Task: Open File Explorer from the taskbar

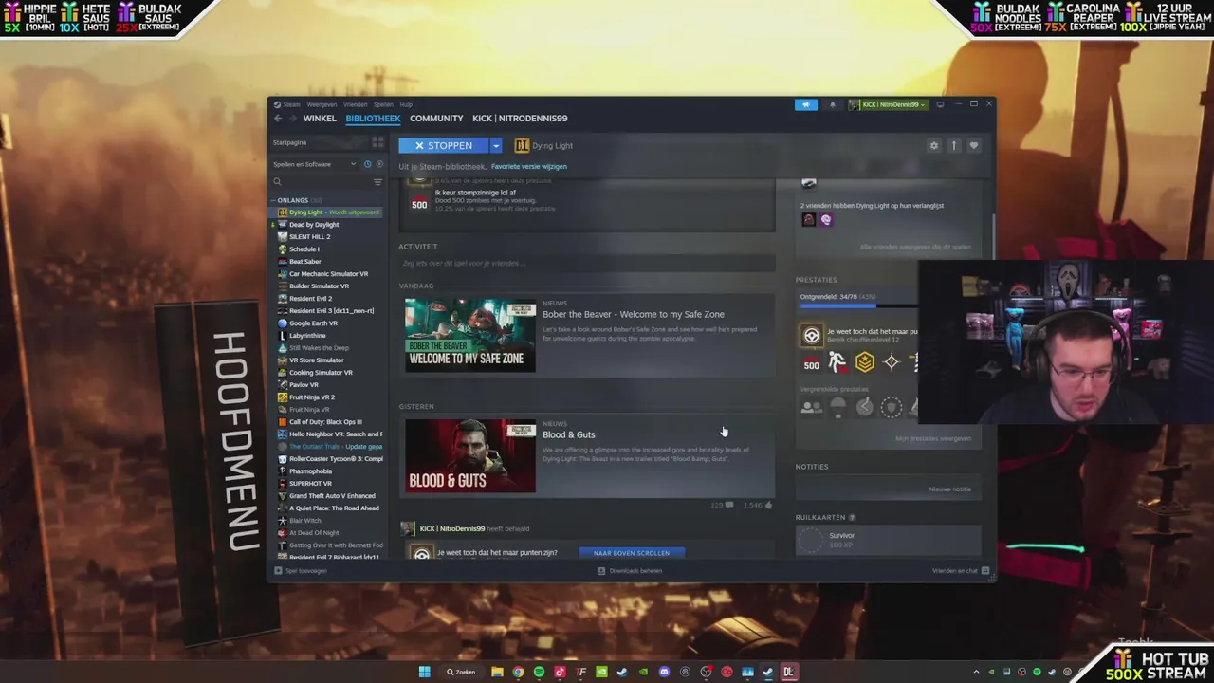Action: pos(497,672)
